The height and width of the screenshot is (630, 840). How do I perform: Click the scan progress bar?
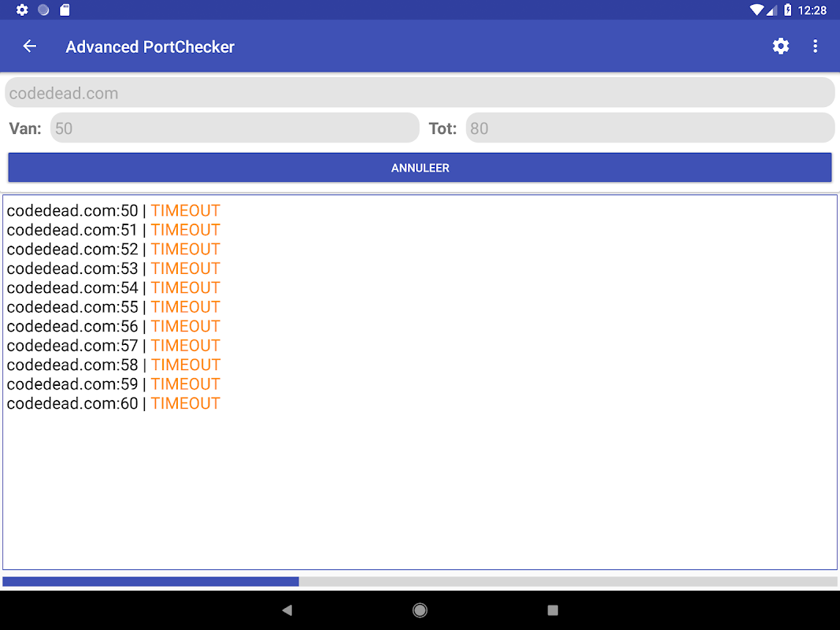click(x=420, y=581)
